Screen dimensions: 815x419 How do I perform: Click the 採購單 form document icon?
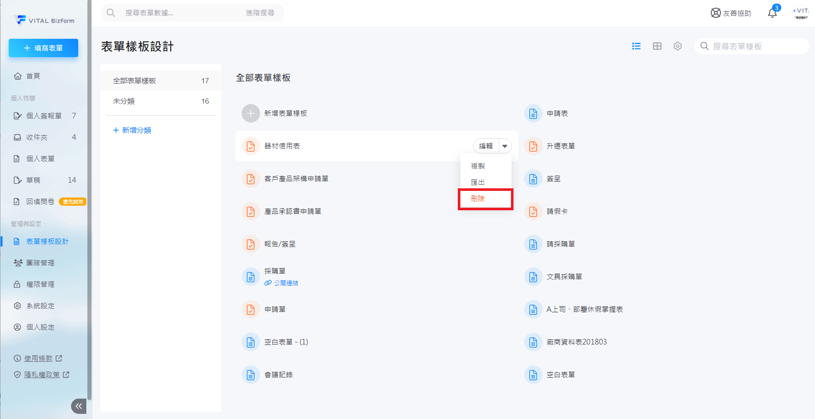[x=250, y=277]
